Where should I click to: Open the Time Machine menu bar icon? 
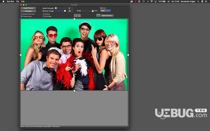(143, 1)
